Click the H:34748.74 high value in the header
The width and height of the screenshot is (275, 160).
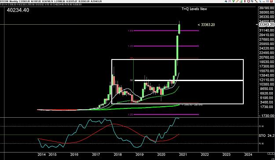[48, 1]
